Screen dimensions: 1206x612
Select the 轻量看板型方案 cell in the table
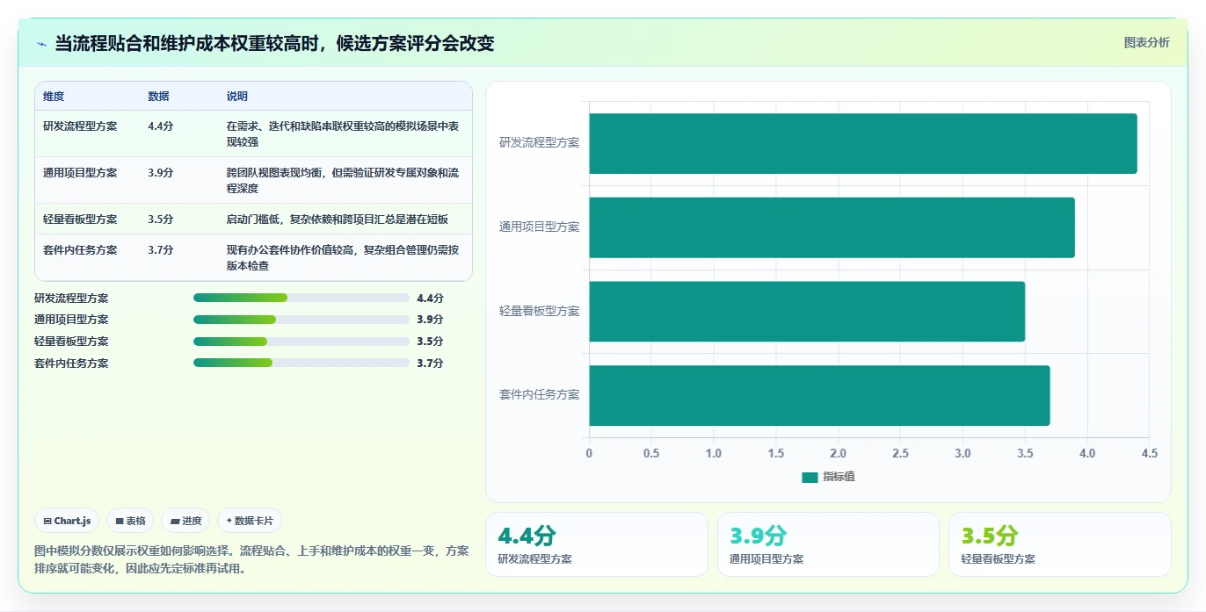point(80,220)
